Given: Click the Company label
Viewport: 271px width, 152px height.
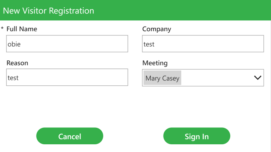Looking at the screenshot, I should point(157,29).
